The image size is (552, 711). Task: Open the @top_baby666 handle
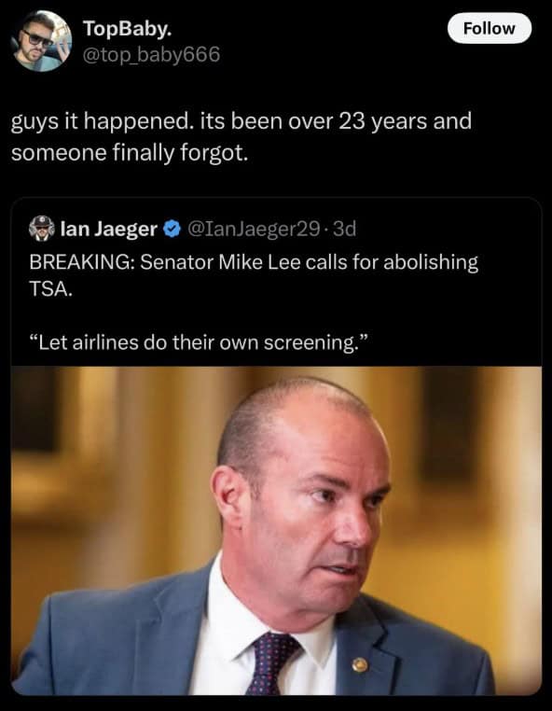tap(151, 54)
